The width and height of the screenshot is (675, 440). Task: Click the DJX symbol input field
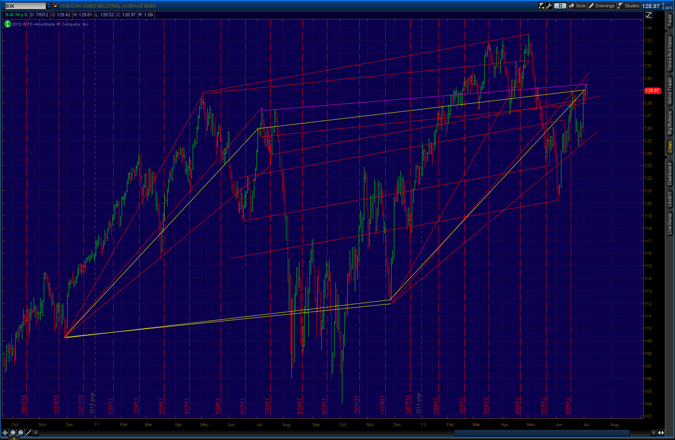click(25, 6)
